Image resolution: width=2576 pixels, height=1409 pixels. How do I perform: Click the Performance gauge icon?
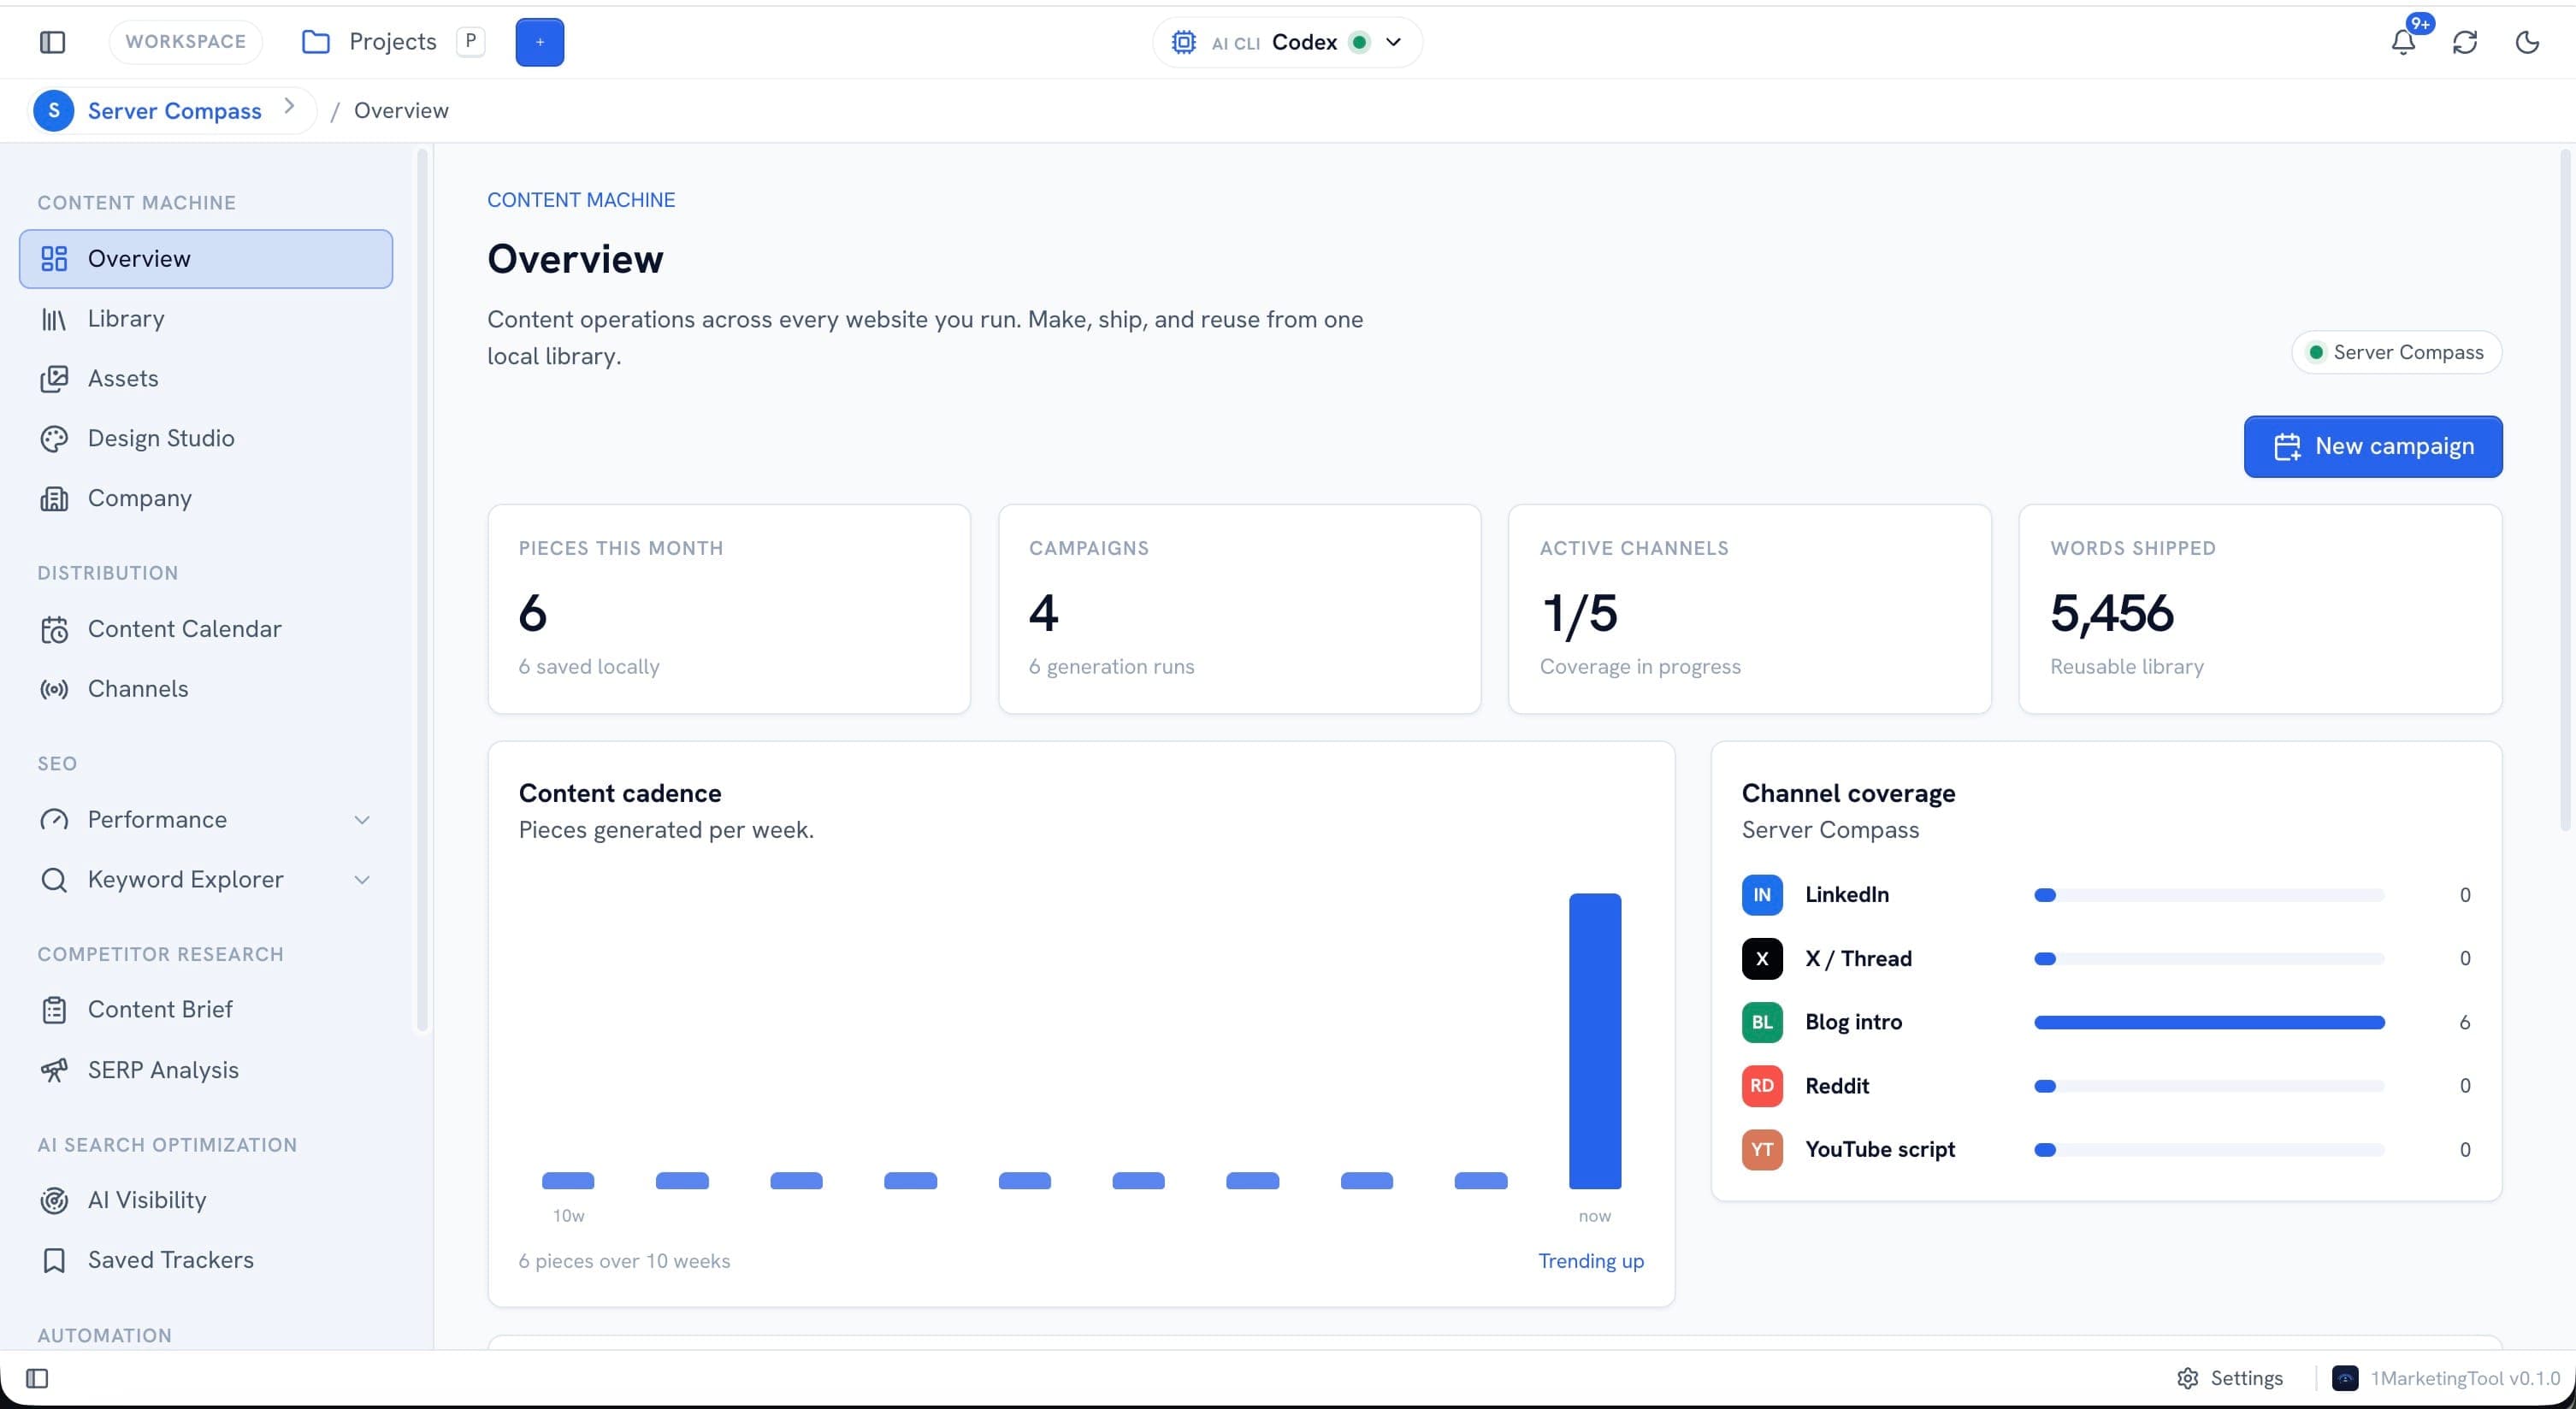tap(54, 820)
